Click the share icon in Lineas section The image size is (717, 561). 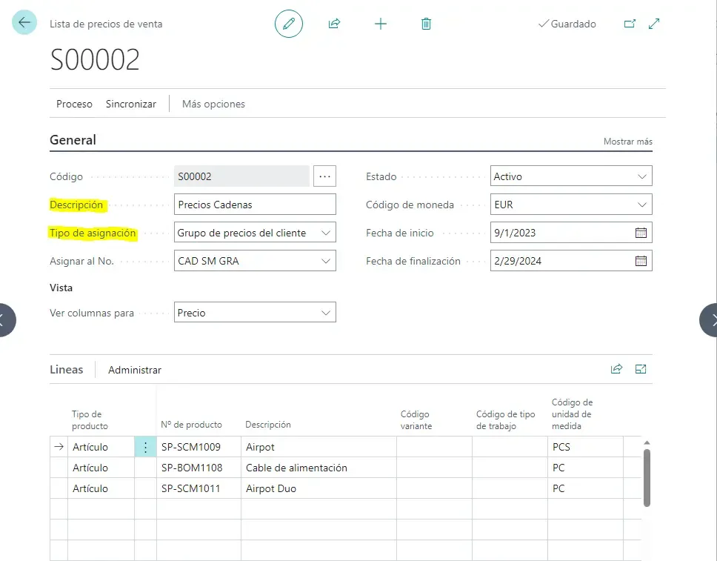616,369
